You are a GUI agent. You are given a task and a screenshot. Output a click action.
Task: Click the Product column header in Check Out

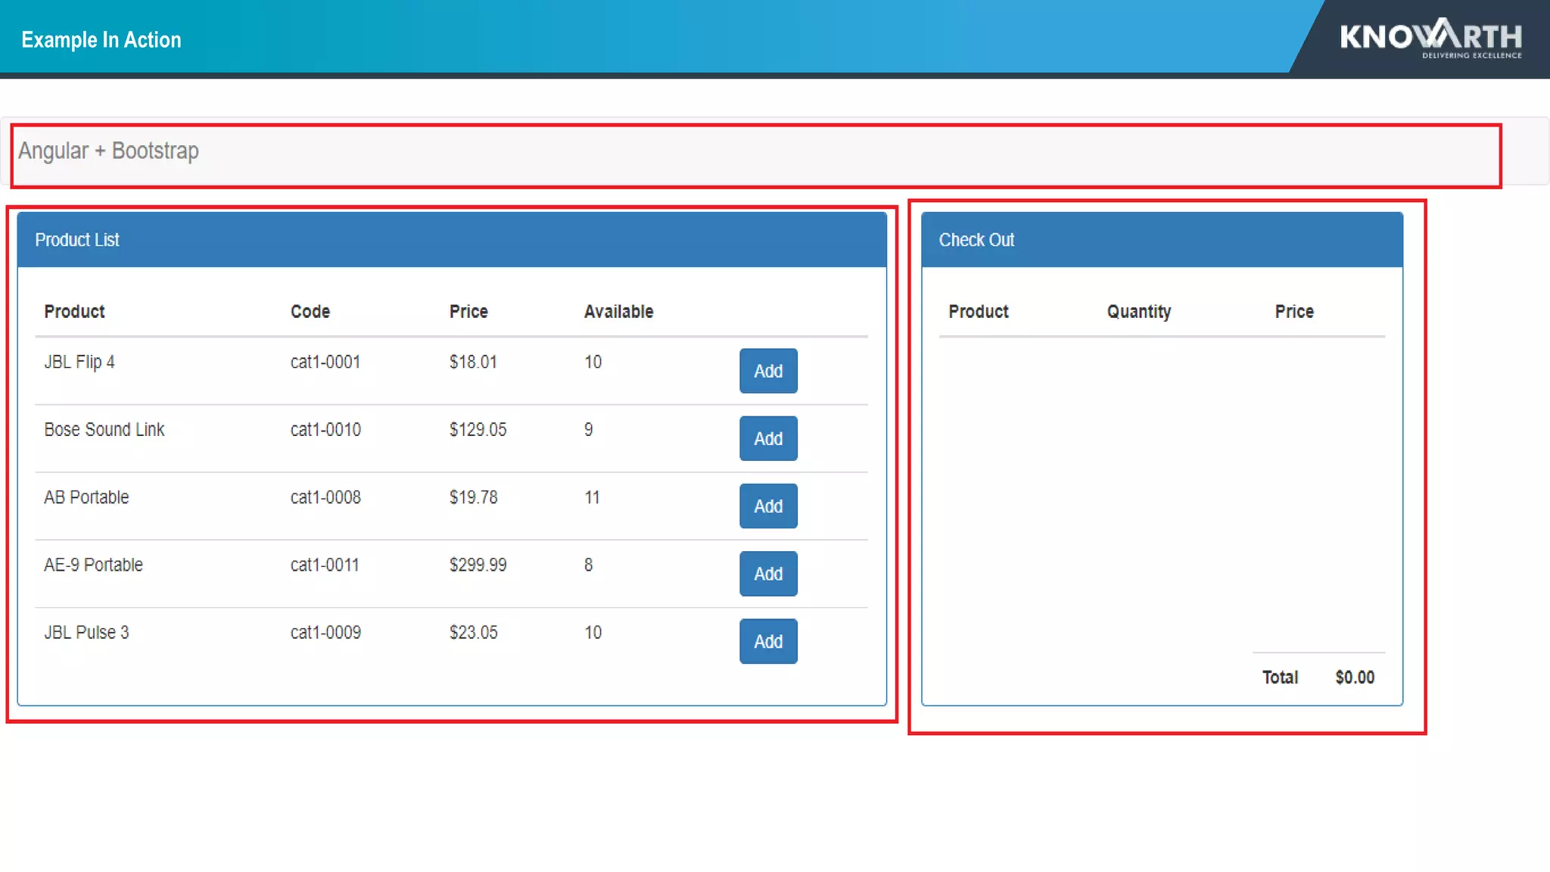979,311
